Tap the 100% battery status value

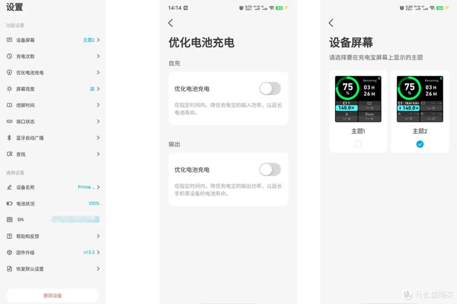[x=94, y=204]
